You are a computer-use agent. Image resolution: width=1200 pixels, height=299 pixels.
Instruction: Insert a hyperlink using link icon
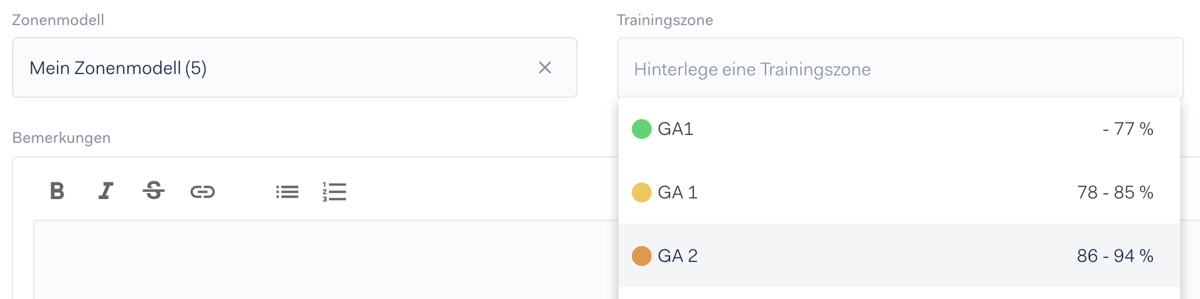click(x=203, y=192)
